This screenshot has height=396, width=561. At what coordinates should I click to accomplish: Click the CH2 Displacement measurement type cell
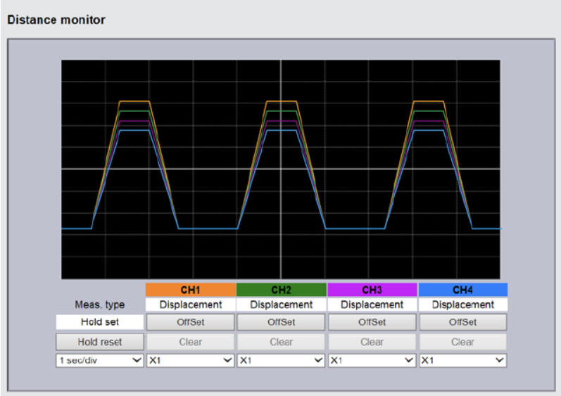282,305
